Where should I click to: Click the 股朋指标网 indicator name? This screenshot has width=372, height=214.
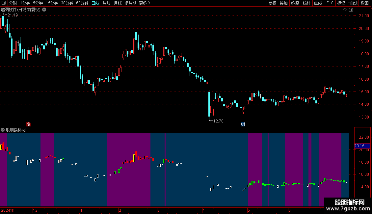pos(16,130)
